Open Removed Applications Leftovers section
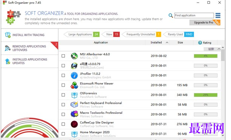This screenshot has height=140, width=231. tap(30, 48)
